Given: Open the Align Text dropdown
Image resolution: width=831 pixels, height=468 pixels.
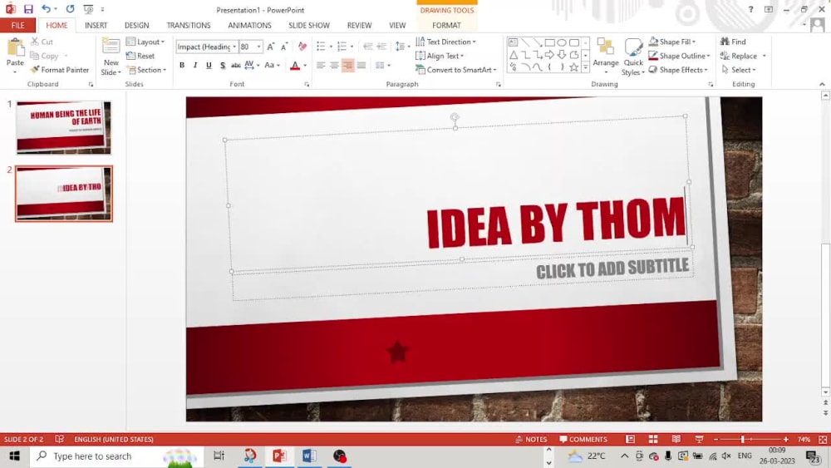Looking at the screenshot, I should click(440, 56).
